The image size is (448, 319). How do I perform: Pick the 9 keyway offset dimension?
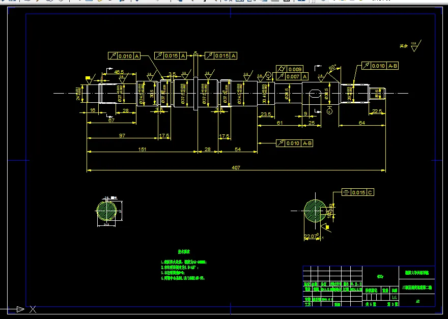click(x=305, y=113)
